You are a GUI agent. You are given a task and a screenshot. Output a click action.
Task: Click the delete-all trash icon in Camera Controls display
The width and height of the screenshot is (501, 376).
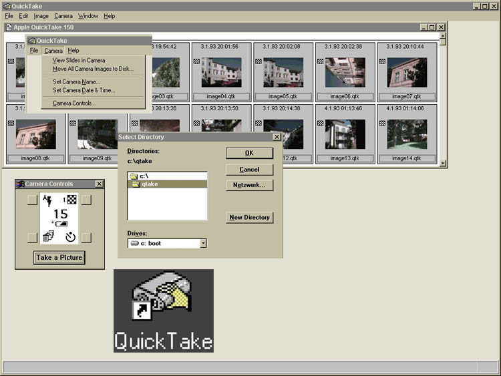pos(48,236)
